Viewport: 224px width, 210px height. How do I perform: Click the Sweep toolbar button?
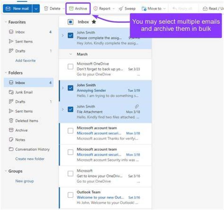coord(127,9)
